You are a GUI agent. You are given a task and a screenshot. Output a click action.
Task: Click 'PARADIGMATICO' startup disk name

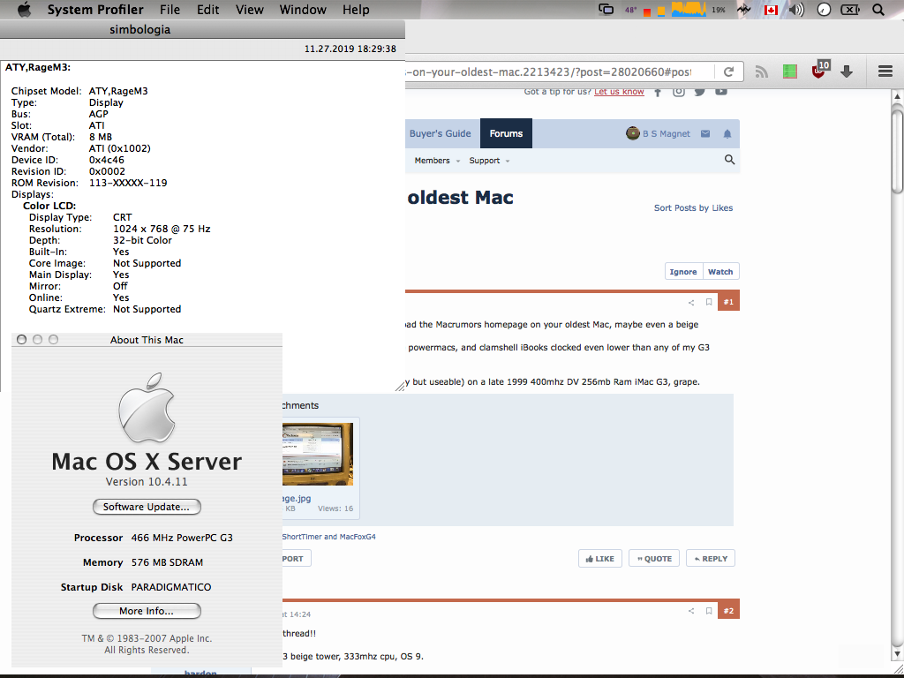[171, 587]
